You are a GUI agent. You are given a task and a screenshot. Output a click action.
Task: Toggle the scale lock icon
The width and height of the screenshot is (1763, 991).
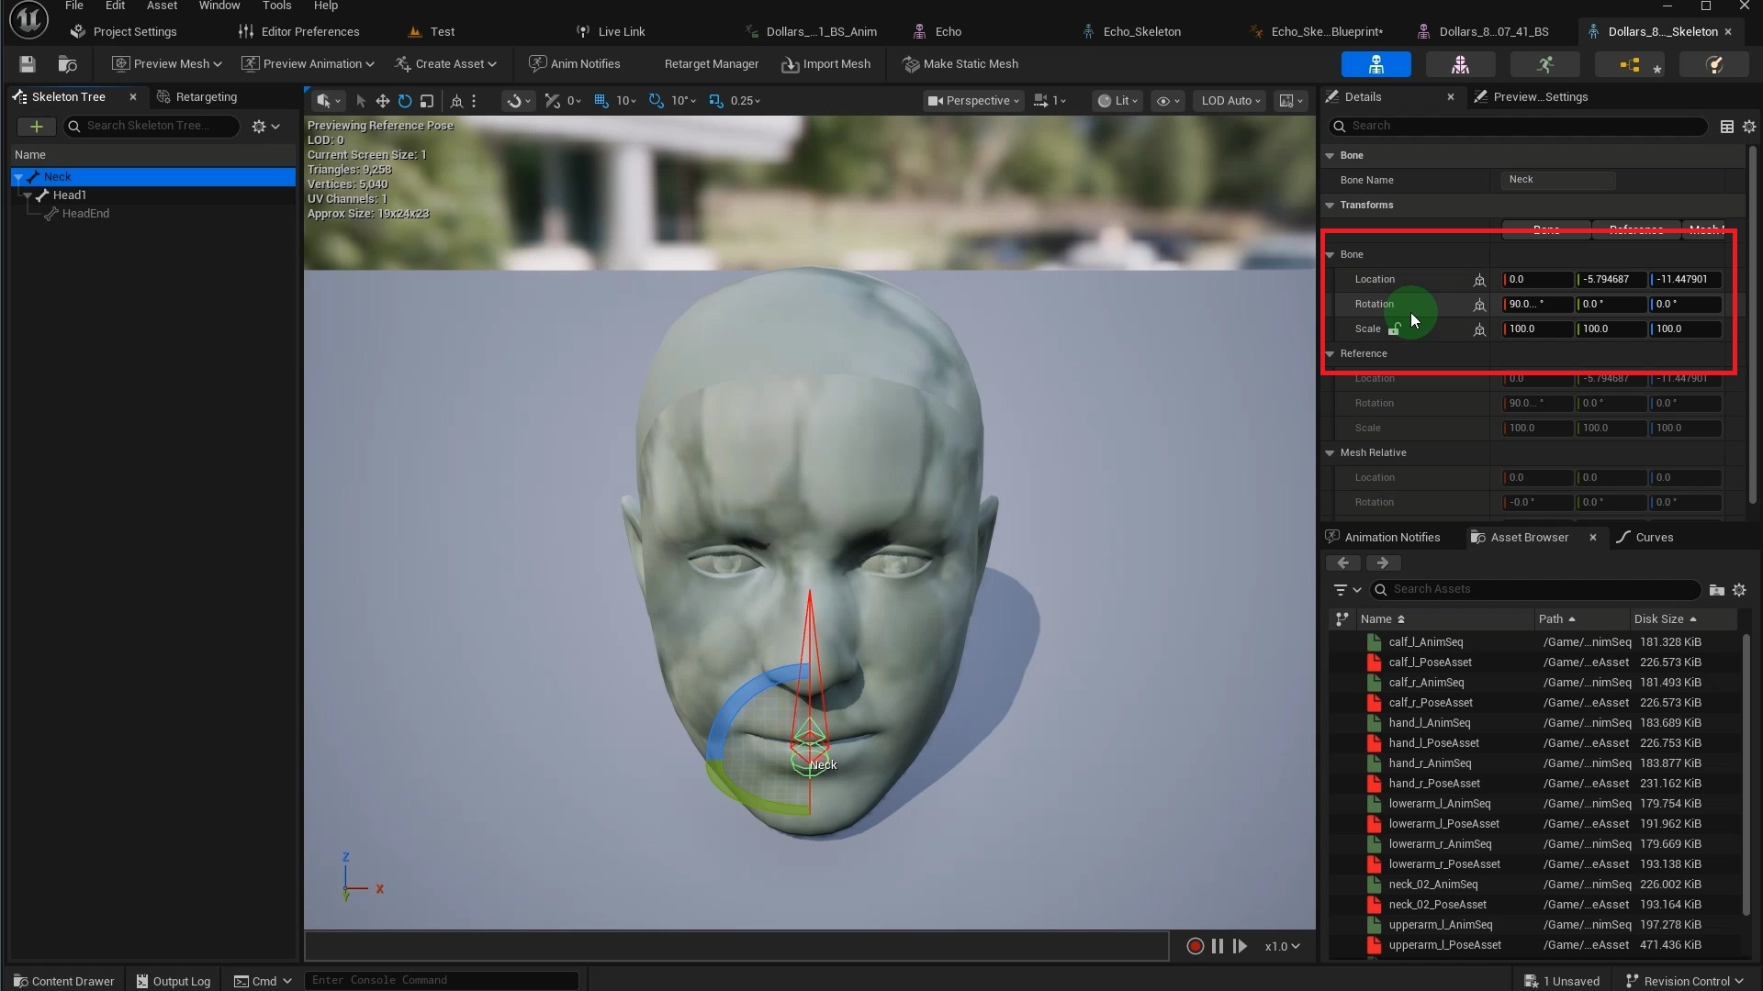point(1394,329)
